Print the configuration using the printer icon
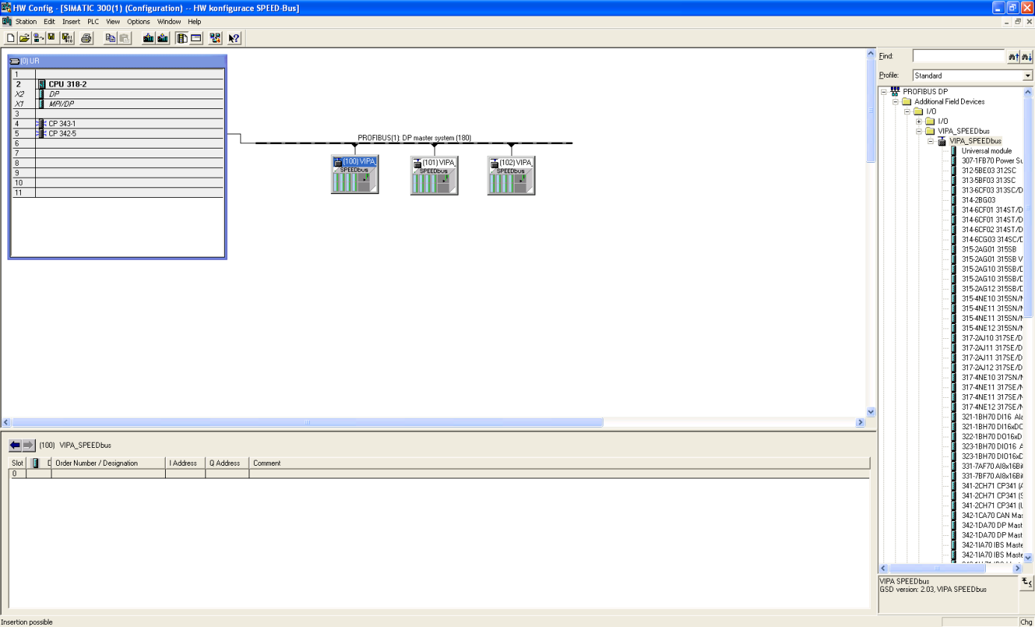1035x627 pixels. [x=86, y=37]
